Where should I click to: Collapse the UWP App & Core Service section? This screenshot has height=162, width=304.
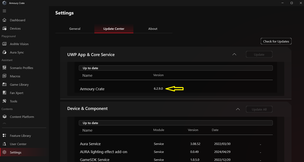click(234, 54)
